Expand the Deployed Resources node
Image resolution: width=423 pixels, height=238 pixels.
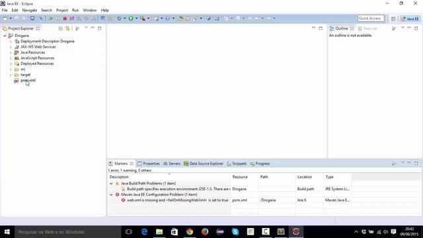pos(11,63)
